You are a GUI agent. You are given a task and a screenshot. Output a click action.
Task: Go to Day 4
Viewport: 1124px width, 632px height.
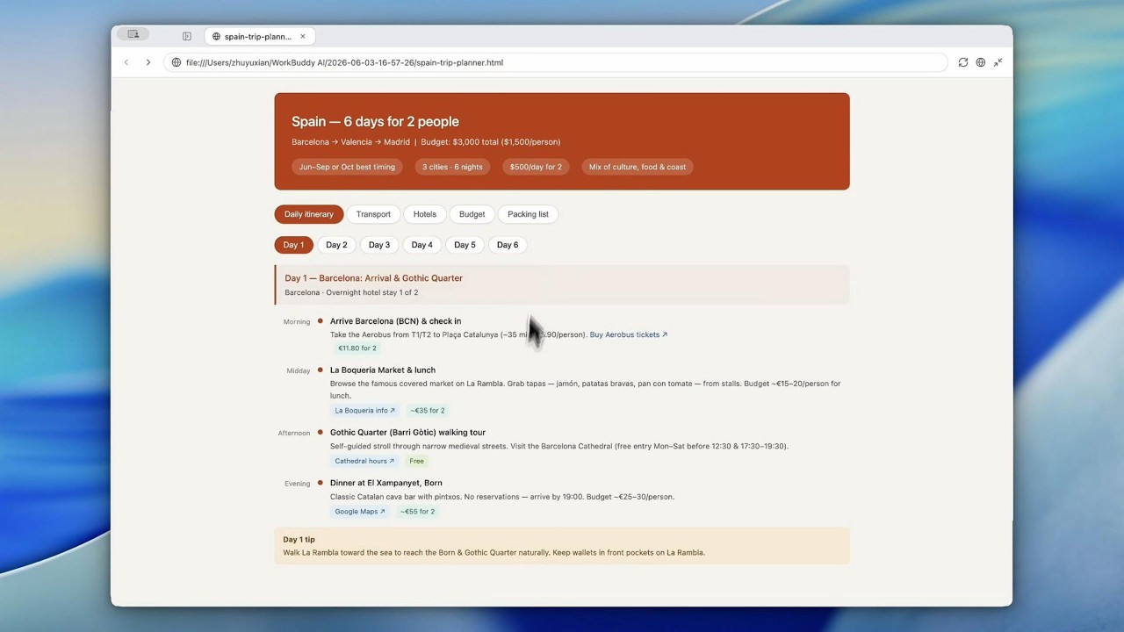pyautogui.click(x=422, y=245)
